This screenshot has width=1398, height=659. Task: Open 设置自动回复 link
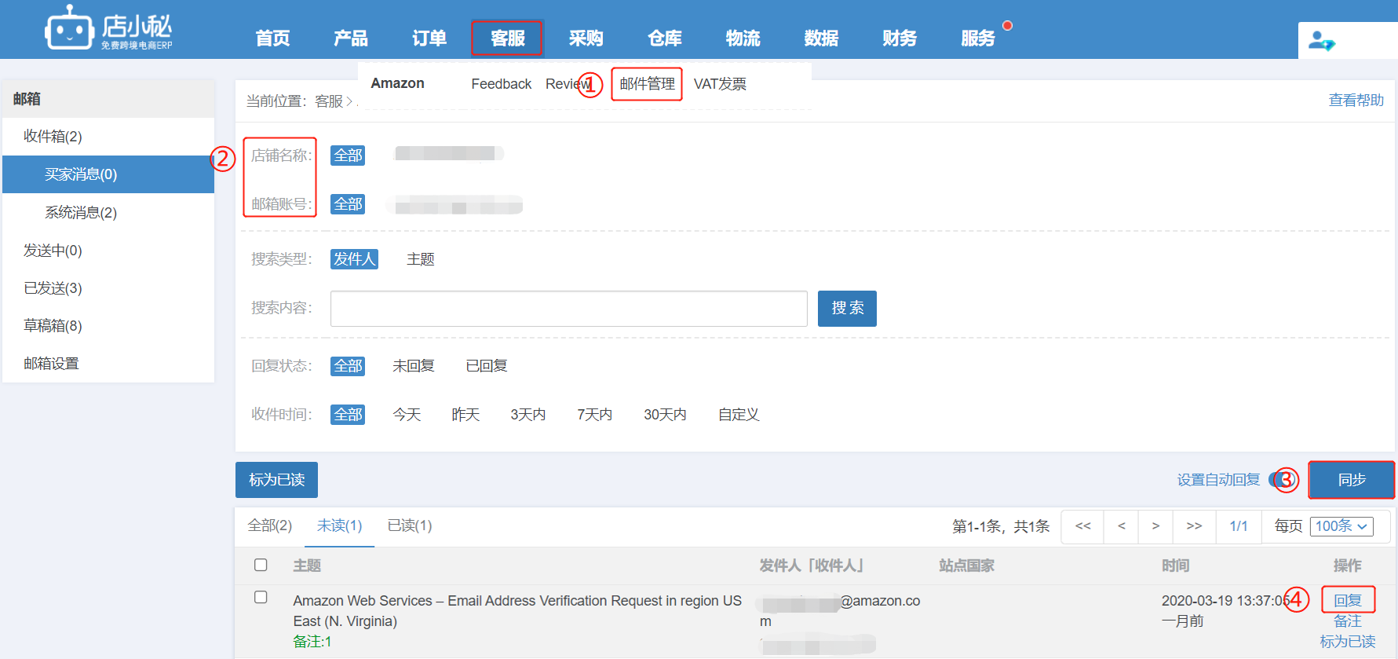(x=1218, y=480)
